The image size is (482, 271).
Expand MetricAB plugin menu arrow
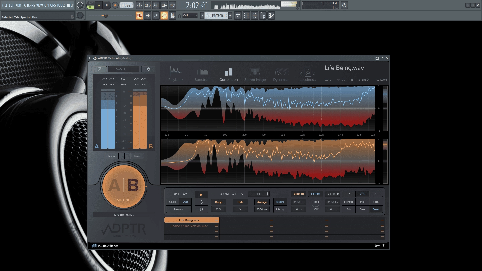pyautogui.click(x=90, y=58)
